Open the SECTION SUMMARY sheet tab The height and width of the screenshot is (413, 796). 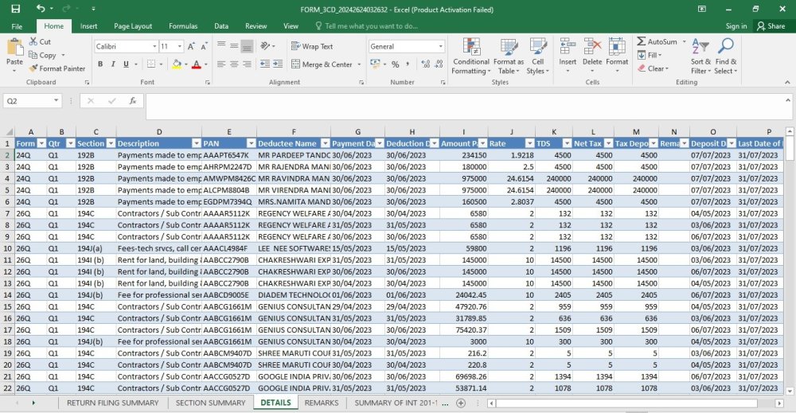(x=210, y=403)
